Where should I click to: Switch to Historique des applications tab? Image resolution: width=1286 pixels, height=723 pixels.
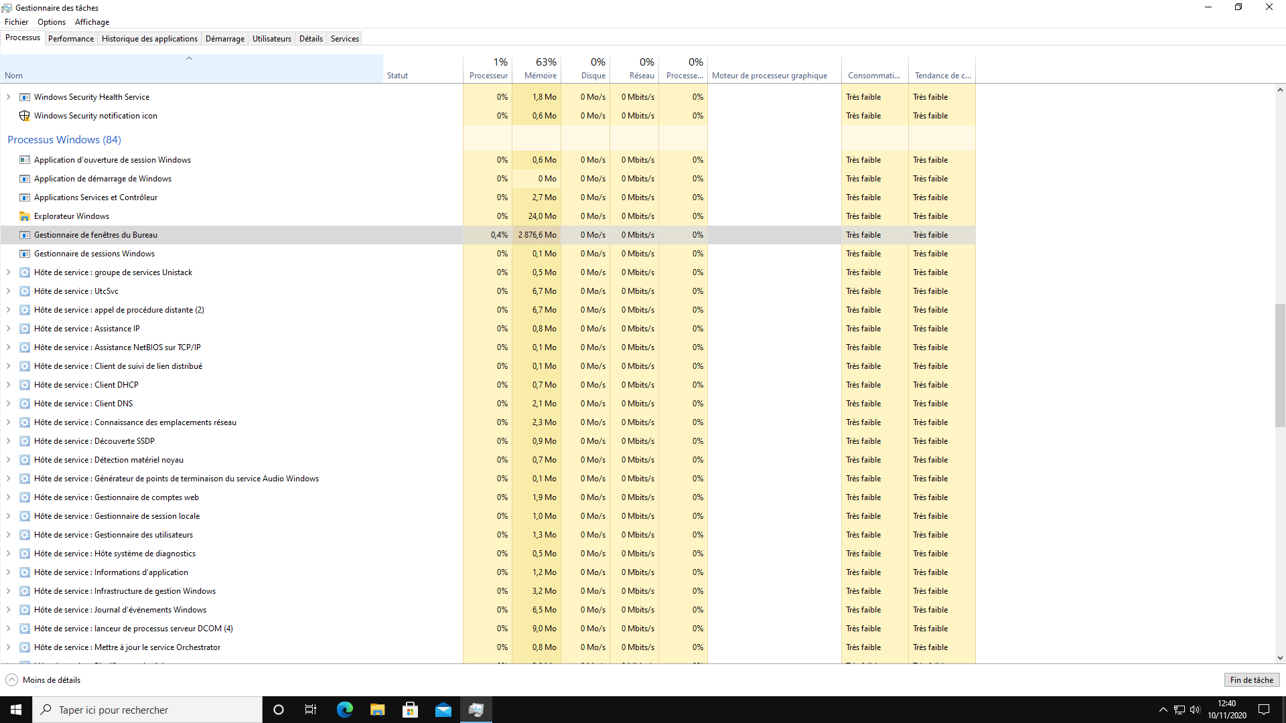[149, 39]
